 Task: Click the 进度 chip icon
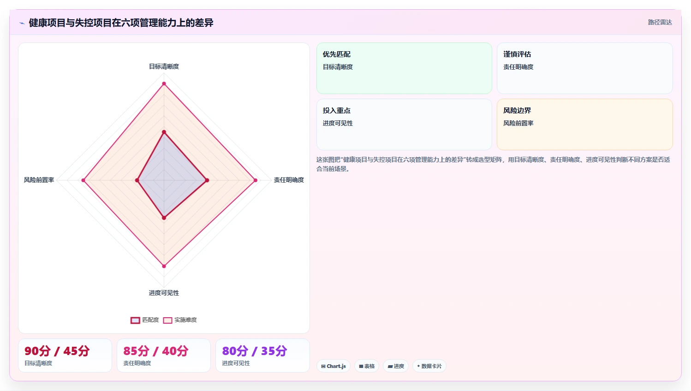click(390, 366)
